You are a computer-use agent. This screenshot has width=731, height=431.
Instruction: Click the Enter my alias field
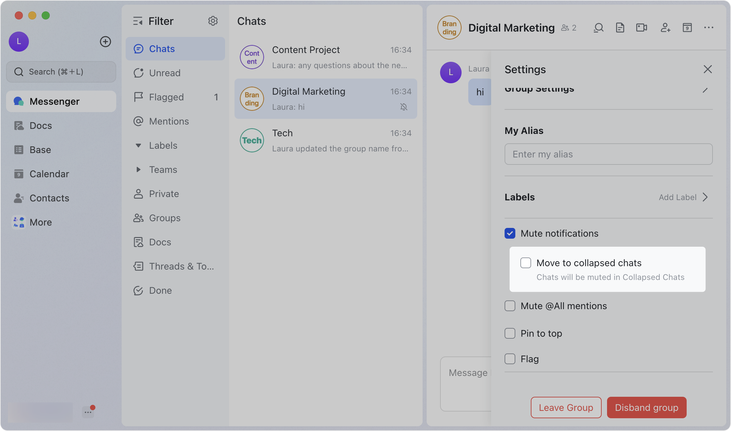point(608,154)
